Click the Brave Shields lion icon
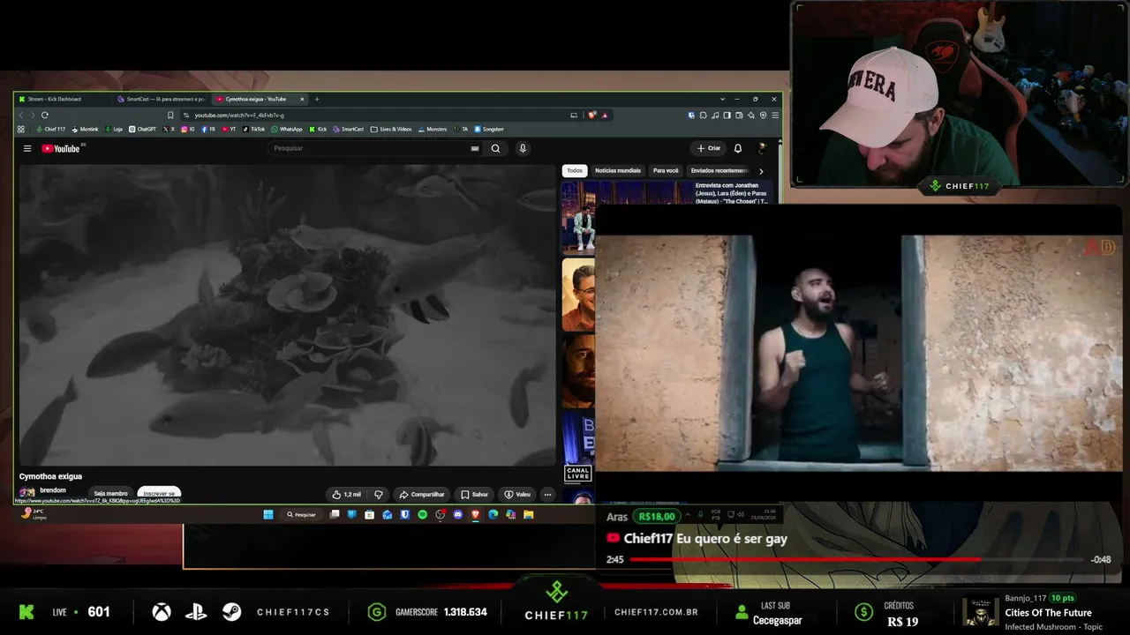The image size is (1130, 635). tap(592, 115)
